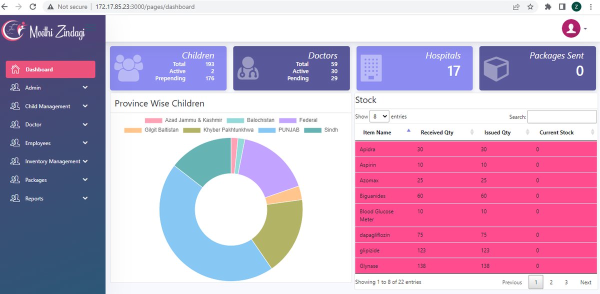Toggle Federal legend item
The image size is (600, 294).
point(298,120)
